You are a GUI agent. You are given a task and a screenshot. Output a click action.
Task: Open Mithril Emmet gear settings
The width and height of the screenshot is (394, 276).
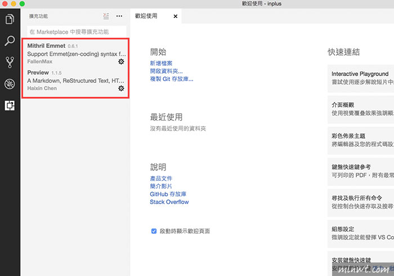tap(121, 61)
